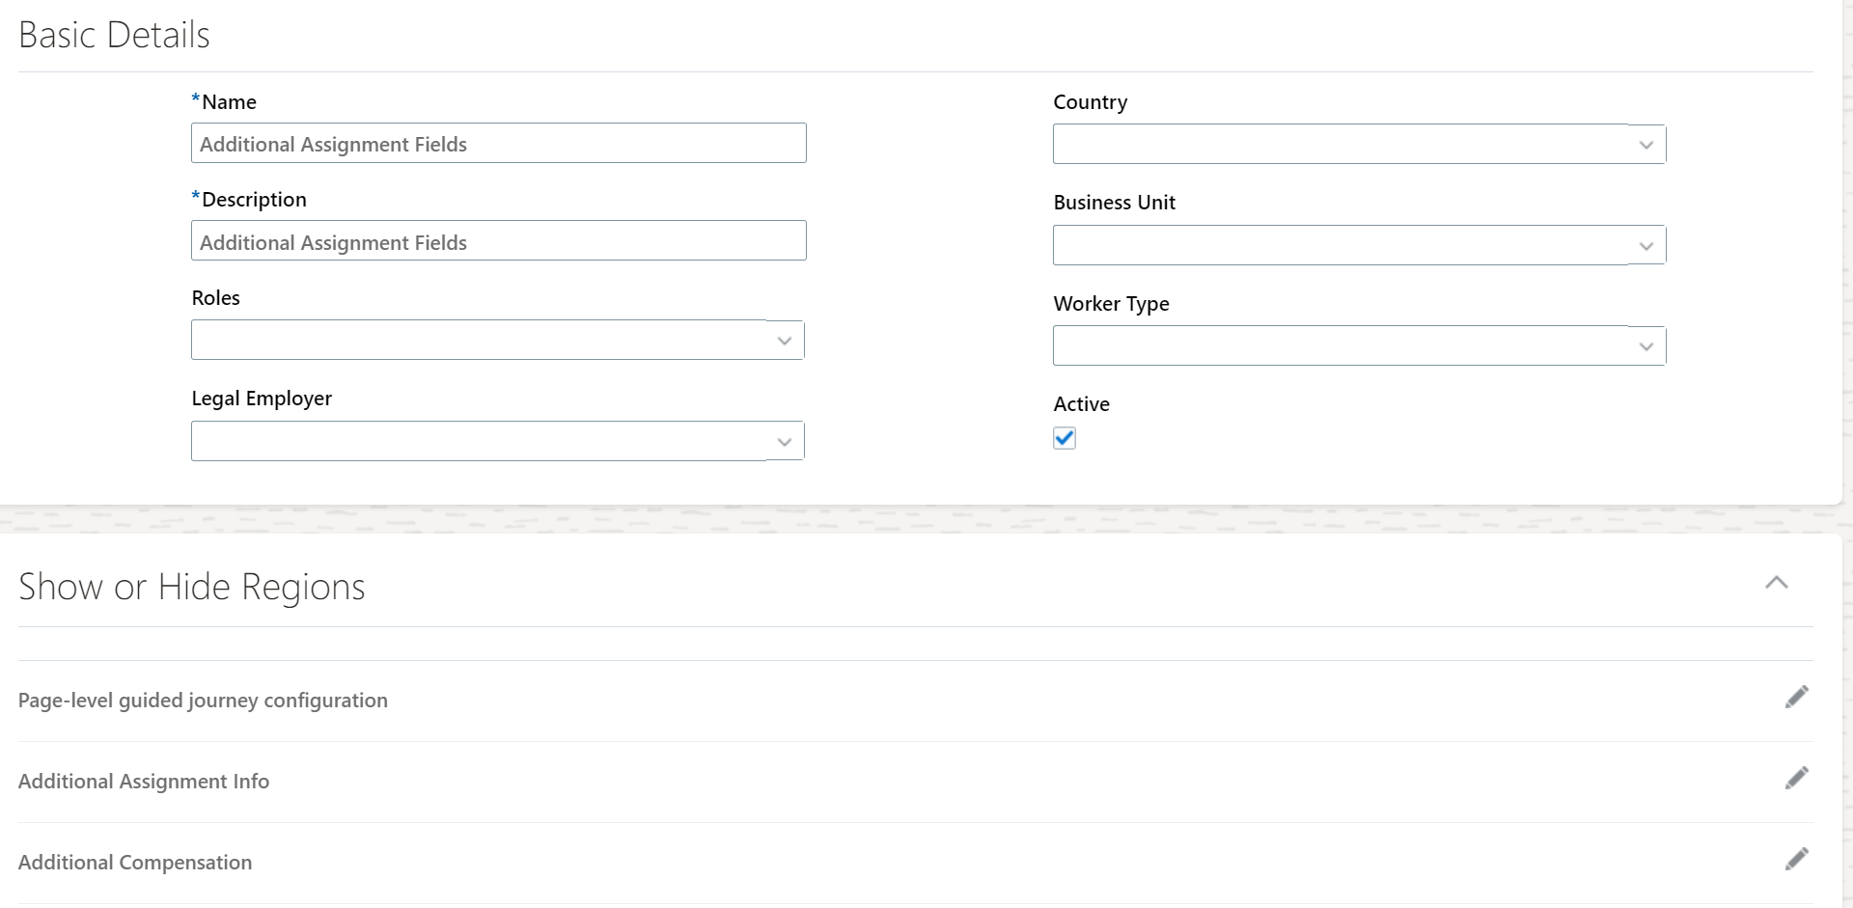
Task: Edit Page-level guided journey configuration pencil icon
Action: coord(1796,697)
